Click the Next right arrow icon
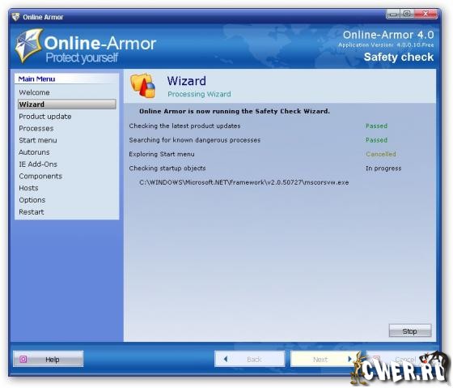 tap(349, 359)
